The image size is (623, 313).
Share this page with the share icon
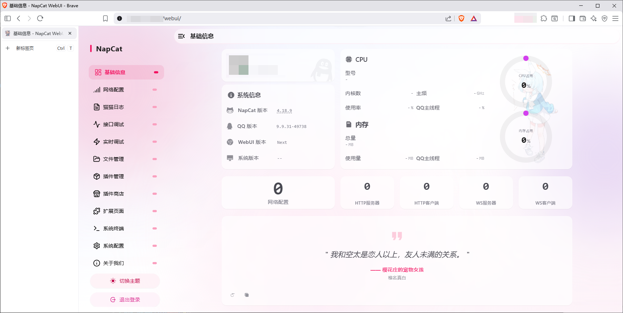pos(448,18)
